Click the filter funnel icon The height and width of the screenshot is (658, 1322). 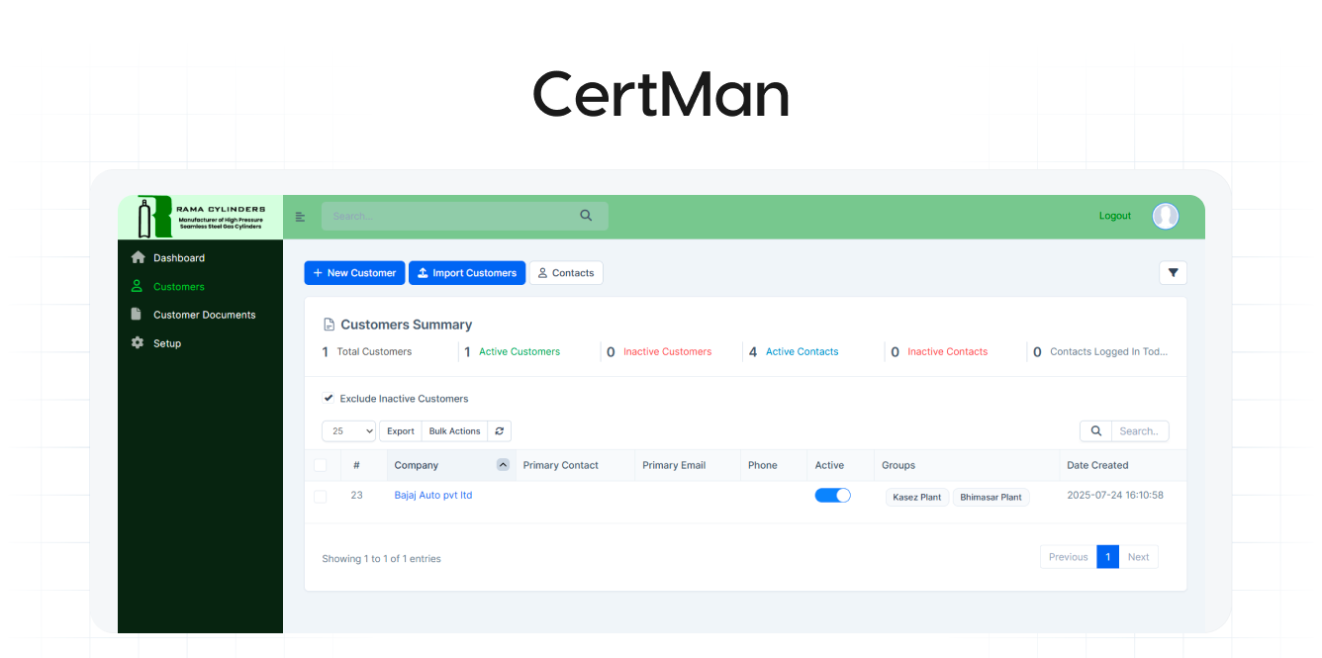(x=1173, y=273)
